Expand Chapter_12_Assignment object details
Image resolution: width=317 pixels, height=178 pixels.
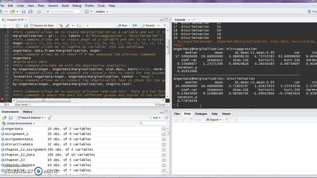[2, 149]
